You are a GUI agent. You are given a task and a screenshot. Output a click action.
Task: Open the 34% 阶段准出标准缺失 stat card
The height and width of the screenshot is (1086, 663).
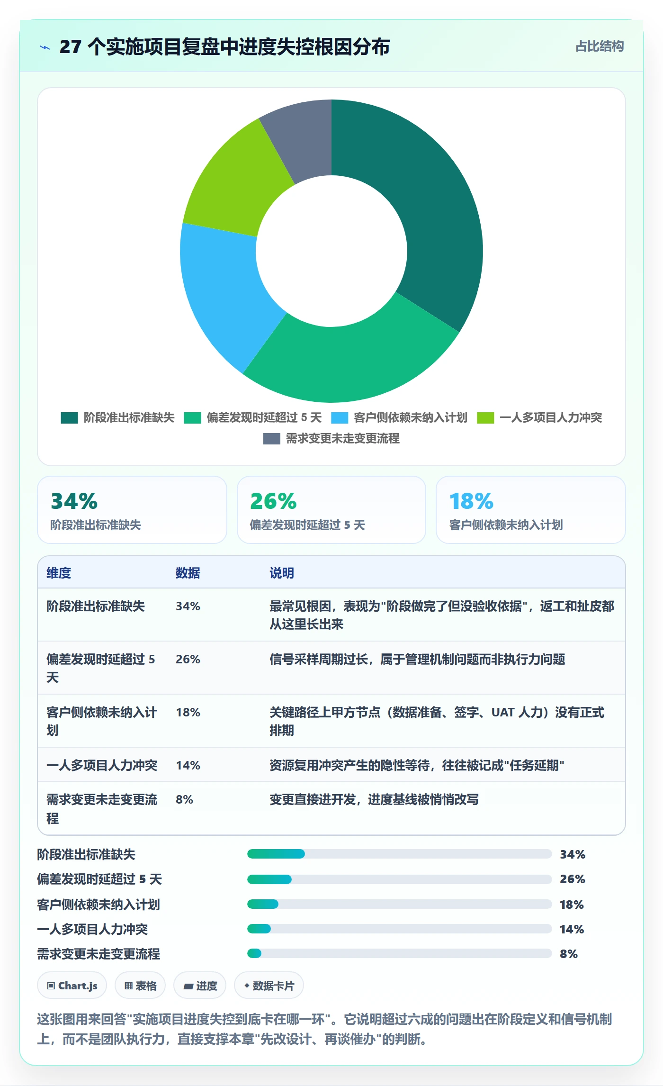click(x=132, y=510)
